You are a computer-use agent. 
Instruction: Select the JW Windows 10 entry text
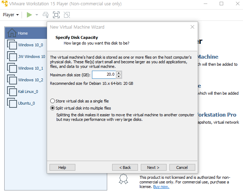[31, 57]
